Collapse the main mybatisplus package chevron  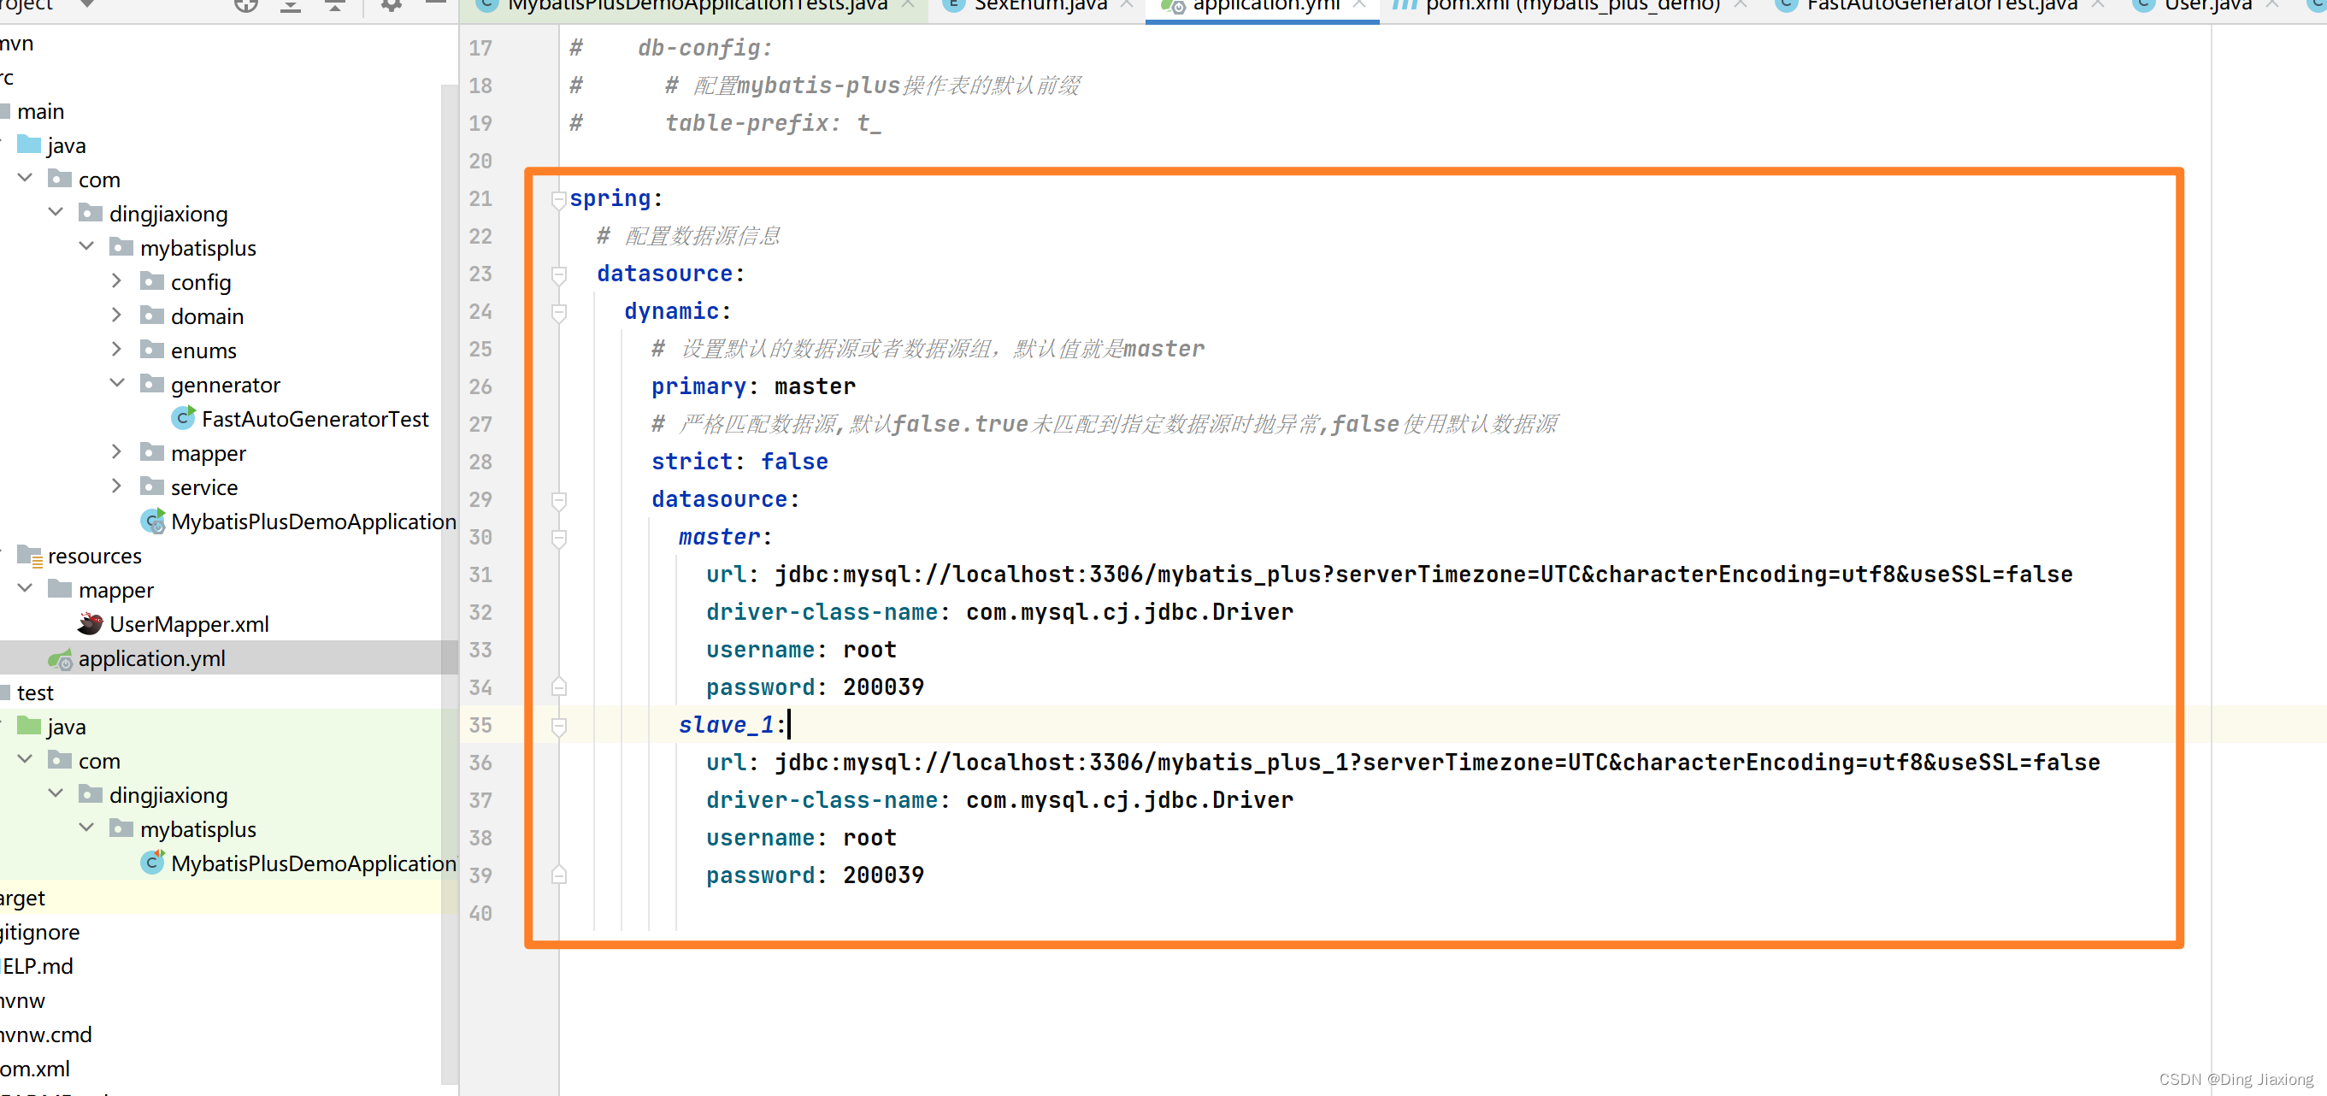coord(86,247)
